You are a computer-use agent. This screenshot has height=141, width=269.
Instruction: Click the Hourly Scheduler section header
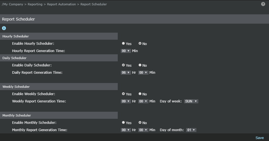point(59,36)
